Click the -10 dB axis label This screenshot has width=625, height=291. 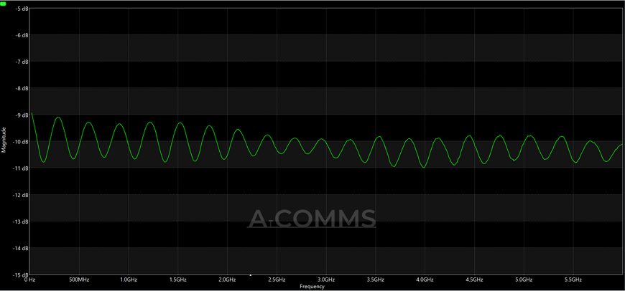coord(22,141)
